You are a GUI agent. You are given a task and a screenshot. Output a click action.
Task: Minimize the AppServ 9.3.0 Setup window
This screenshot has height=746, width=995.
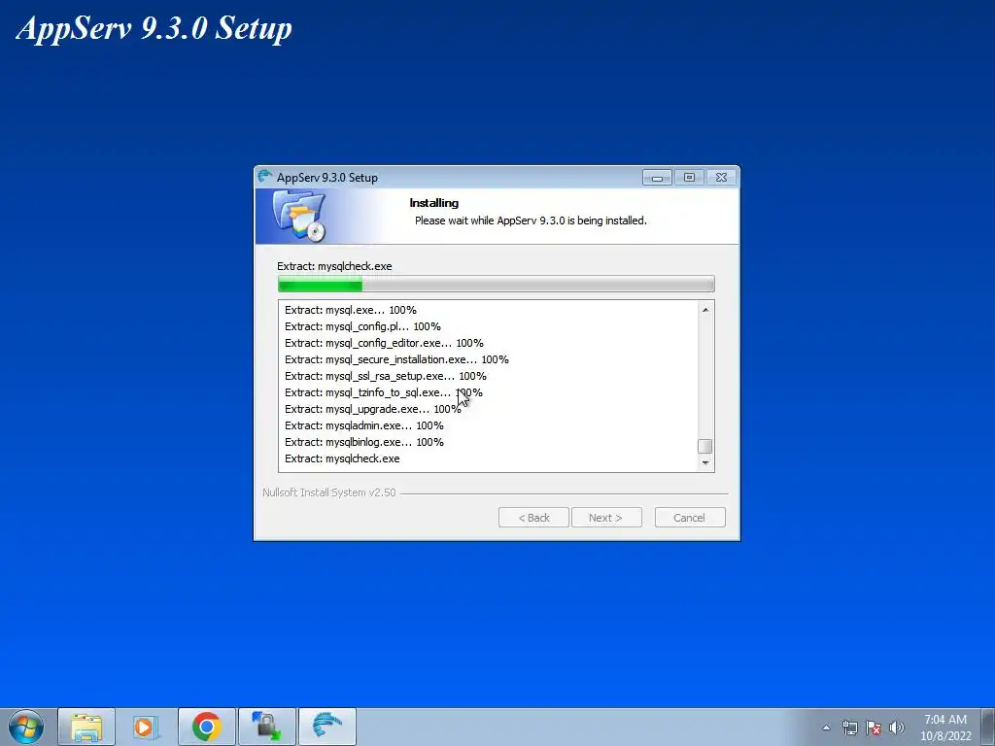pos(657,178)
